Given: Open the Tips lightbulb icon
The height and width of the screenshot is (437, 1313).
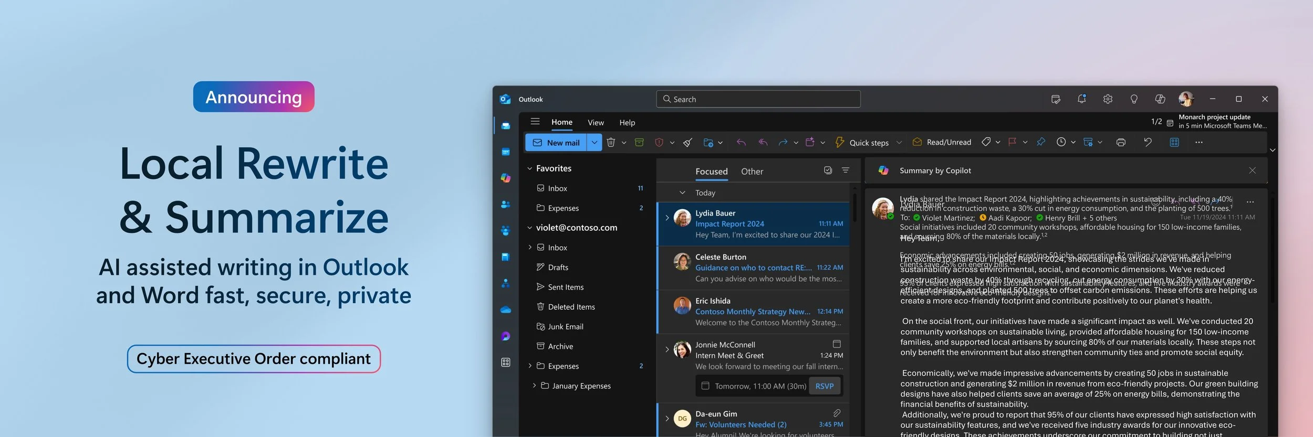Looking at the screenshot, I should (1134, 99).
